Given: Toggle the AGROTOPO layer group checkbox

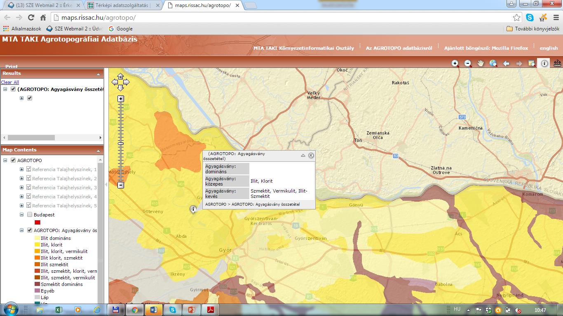Looking at the screenshot, I should pyautogui.click(x=13, y=160).
